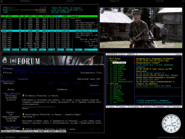The height and width of the screenshot is (139, 185).
Task: Open the F2 Setup screen in htop
Action: click(x=15, y=50)
